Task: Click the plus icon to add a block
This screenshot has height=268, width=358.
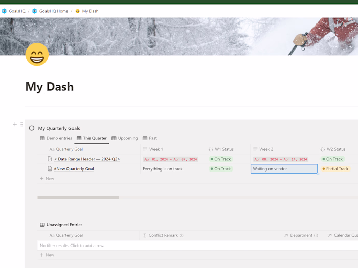Action: coord(15,124)
